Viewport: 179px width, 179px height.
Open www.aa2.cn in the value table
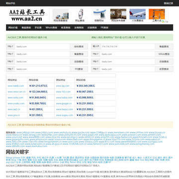click(14, 109)
